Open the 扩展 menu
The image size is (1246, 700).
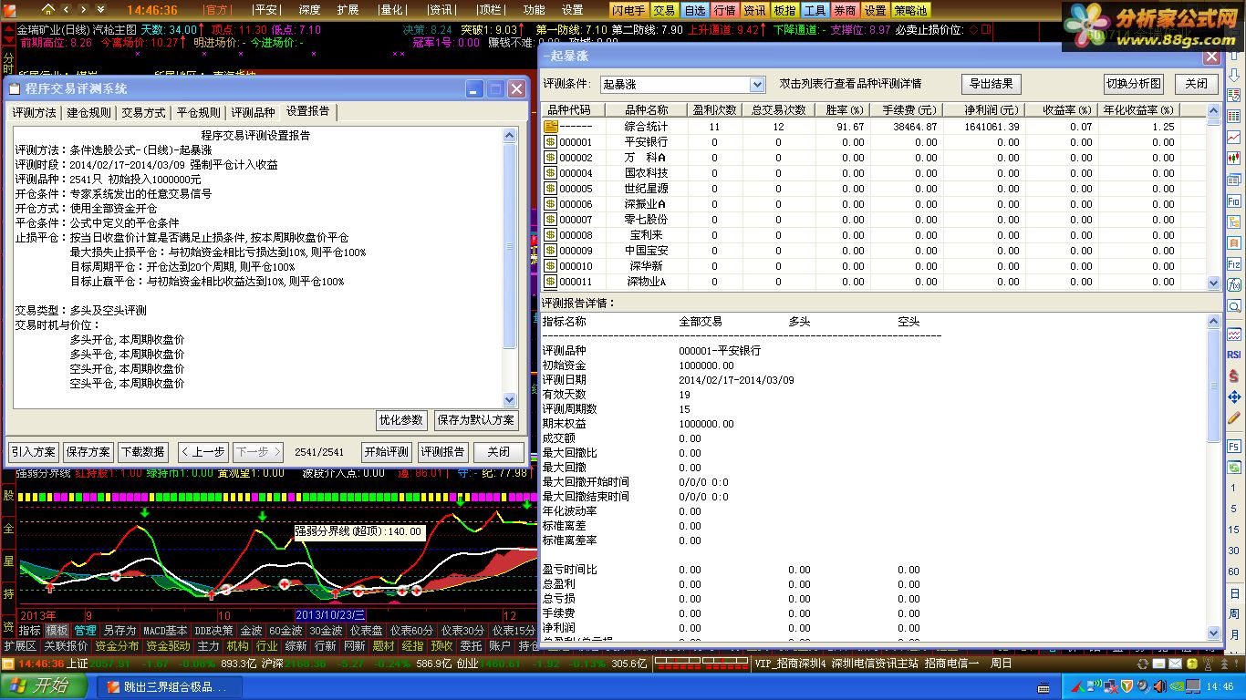tap(348, 10)
